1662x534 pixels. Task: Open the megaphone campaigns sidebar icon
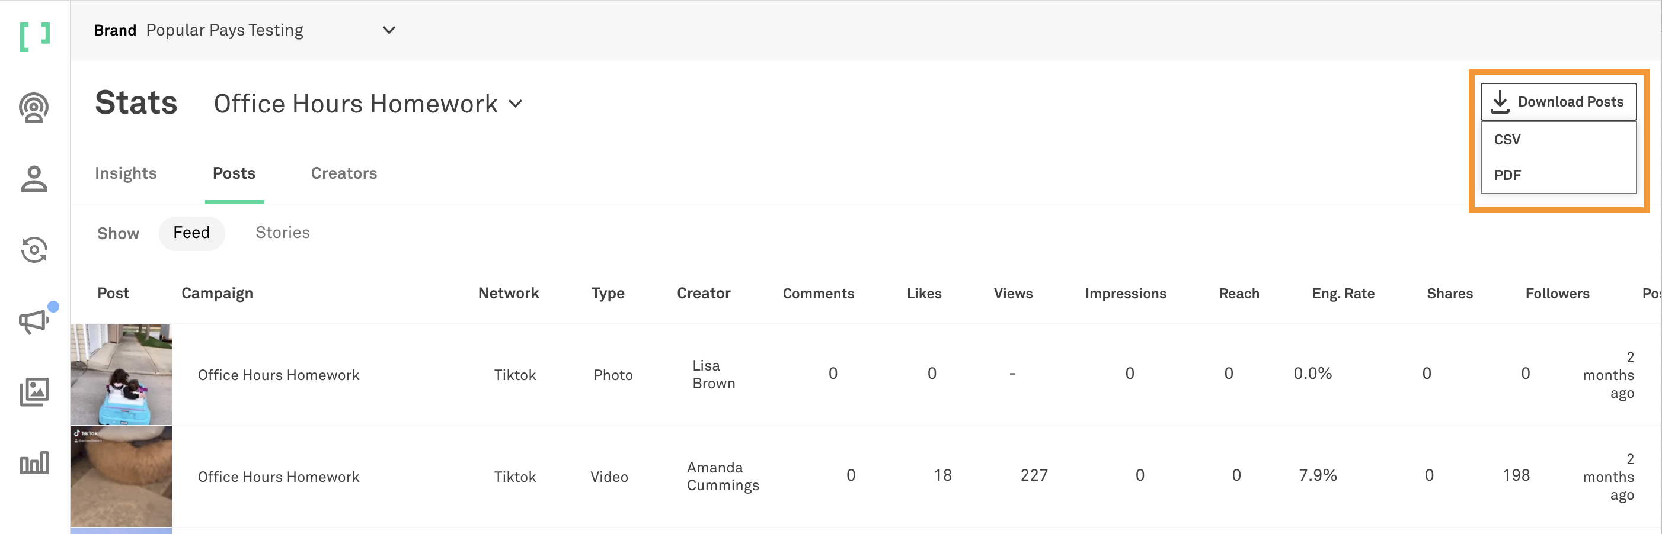point(34,321)
